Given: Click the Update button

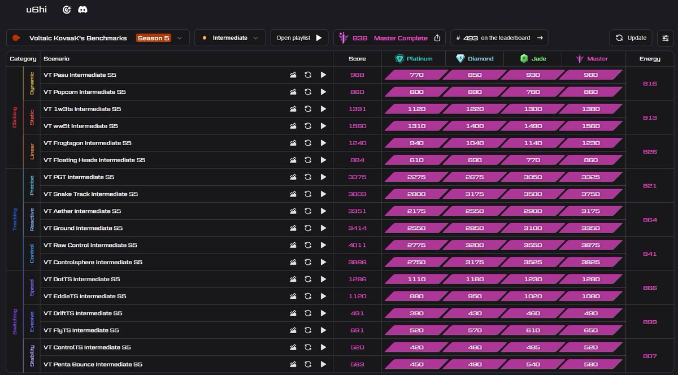Looking at the screenshot, I should 631,38.
